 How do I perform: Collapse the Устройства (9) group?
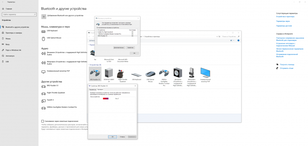coord(88,65)
